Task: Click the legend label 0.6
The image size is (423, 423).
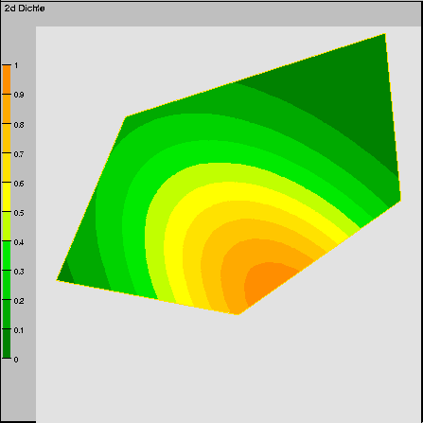Action: click(x=19, y=184)
